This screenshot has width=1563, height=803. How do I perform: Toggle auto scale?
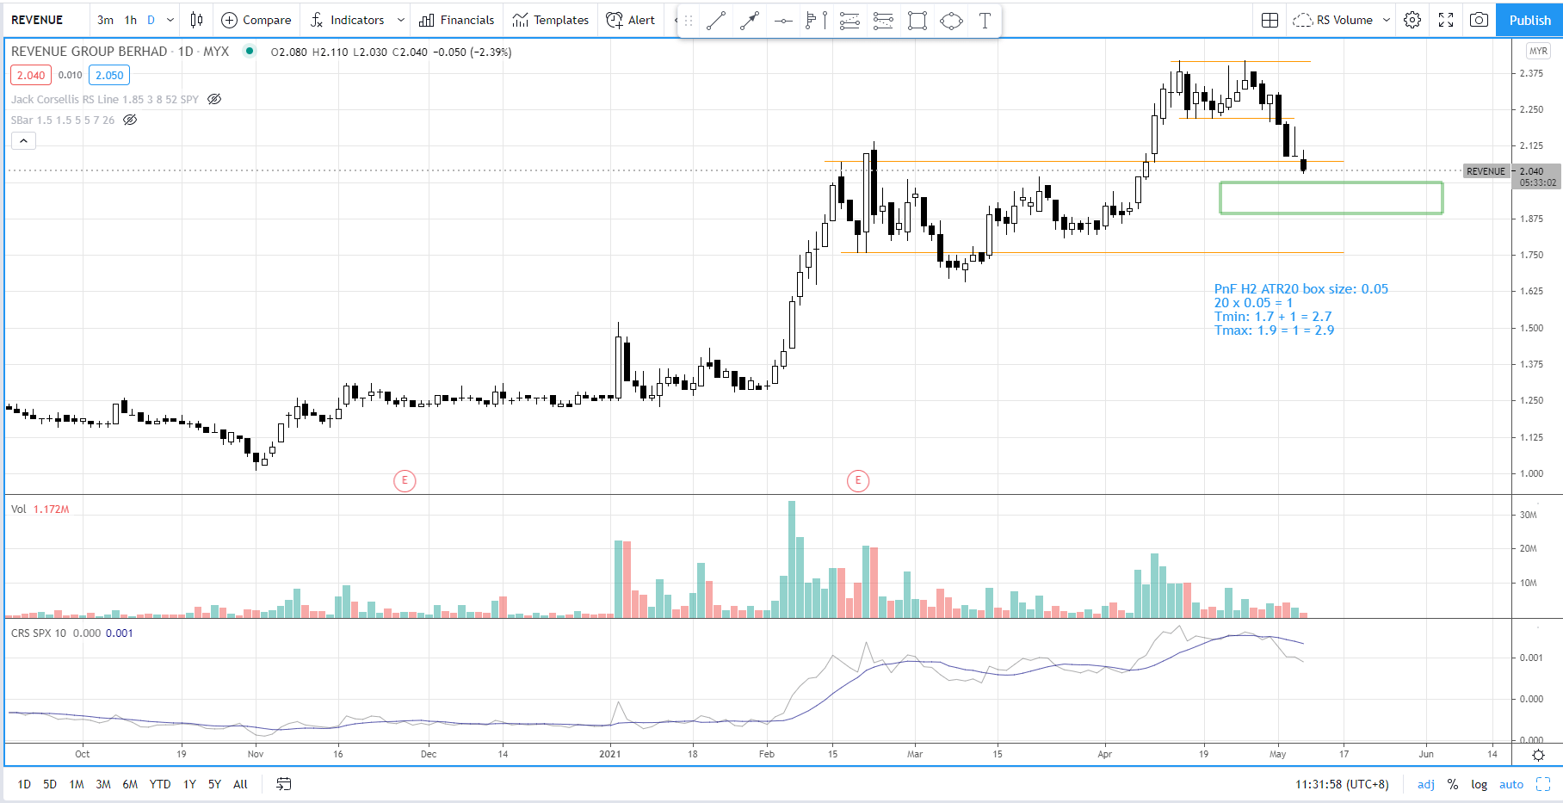pos(1511,784)
